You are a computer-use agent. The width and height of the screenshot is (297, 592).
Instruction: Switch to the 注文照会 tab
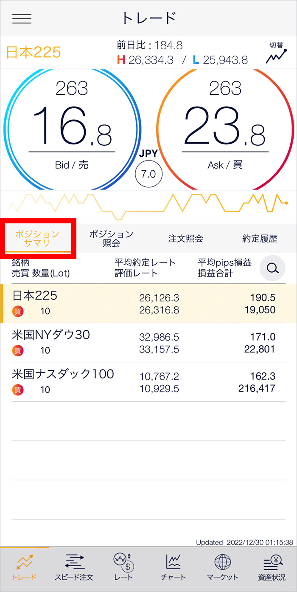click(185, 238)
